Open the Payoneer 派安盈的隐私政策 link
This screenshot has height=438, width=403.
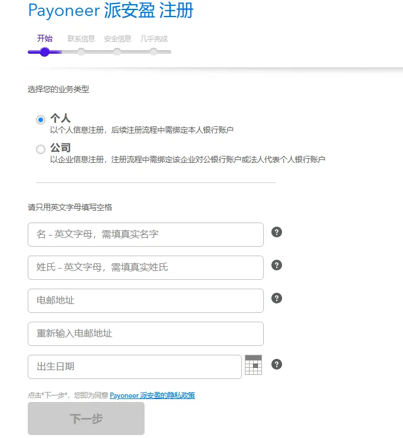tap(152, 395)
